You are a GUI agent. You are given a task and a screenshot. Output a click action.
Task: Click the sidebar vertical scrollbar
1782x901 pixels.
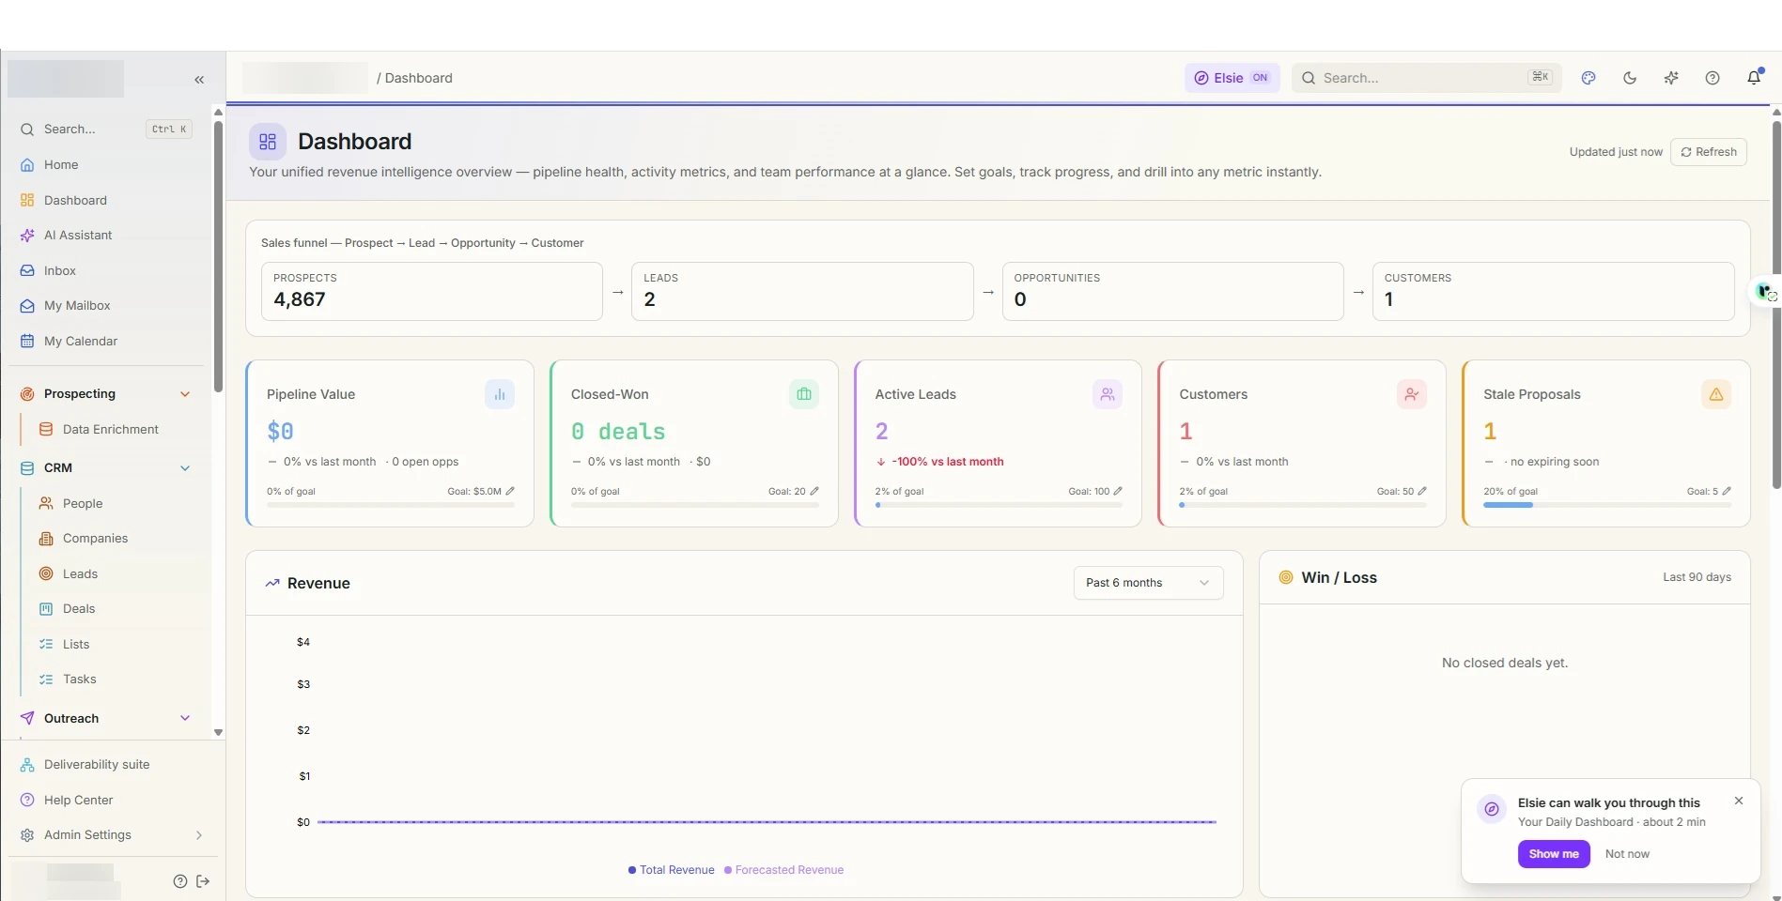[x=218, y=255]
